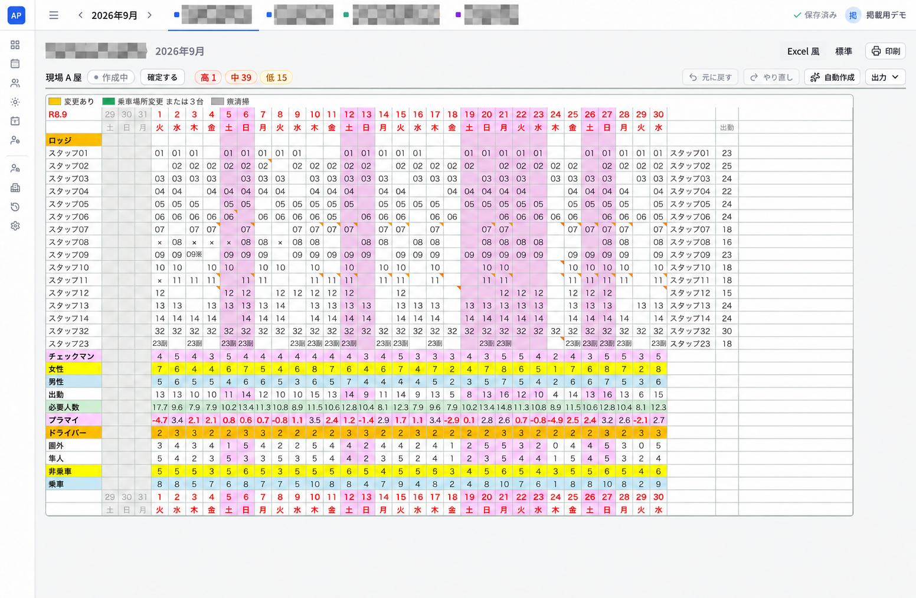Toggle the 中 39 priority badge

point(241,77)
